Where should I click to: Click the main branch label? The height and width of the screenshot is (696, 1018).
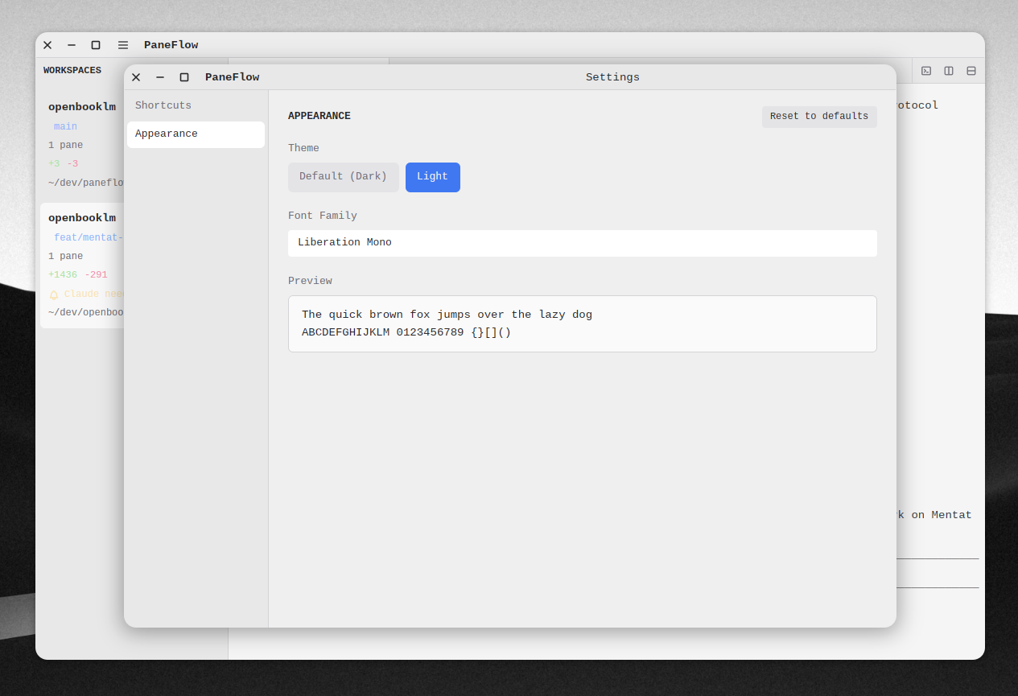pyautogui.click(x=65, y=126)
